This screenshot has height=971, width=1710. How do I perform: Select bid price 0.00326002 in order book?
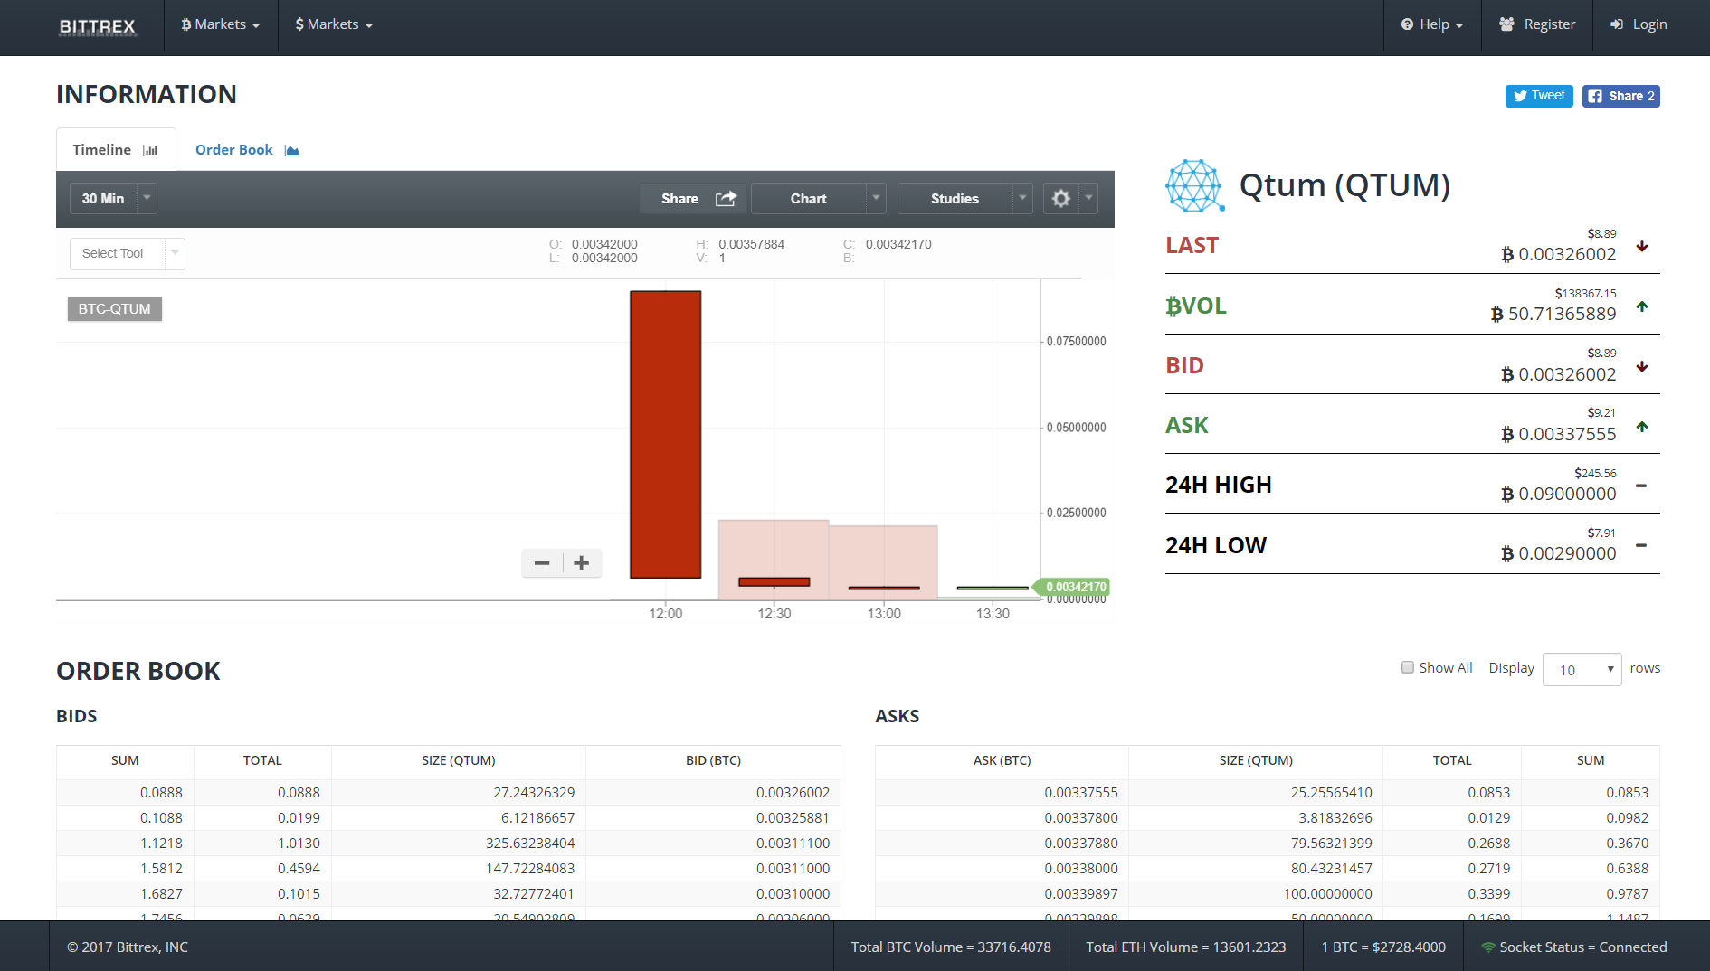point(793,793)
